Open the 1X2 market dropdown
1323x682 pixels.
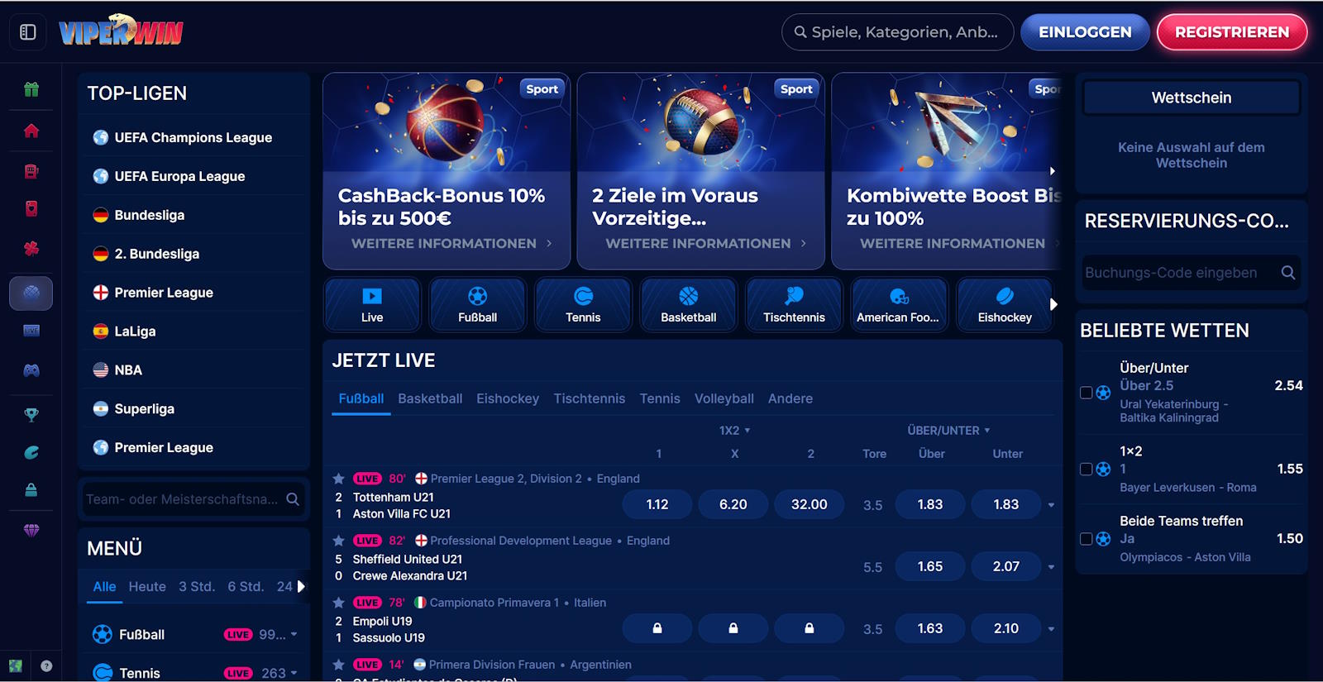(x=734, y=431)
